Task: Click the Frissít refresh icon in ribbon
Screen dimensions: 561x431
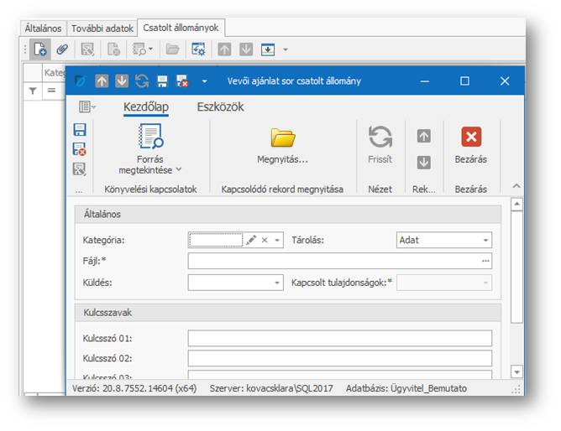Action: (380, 138)
